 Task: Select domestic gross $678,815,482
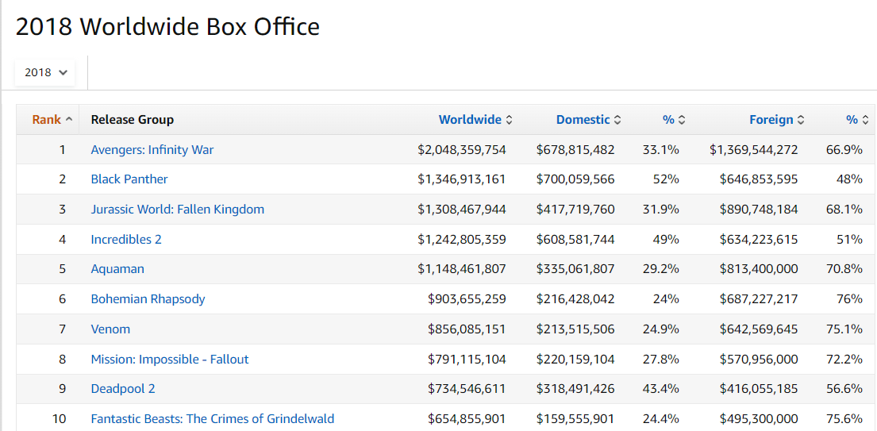[x=575, y=150]
